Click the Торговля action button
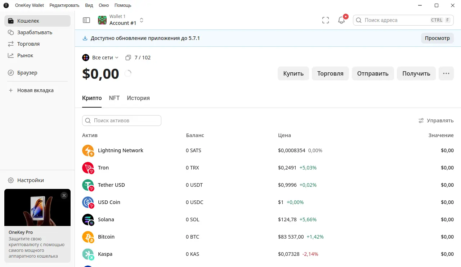The image size is (461, 267). click(x=330, y=73)
